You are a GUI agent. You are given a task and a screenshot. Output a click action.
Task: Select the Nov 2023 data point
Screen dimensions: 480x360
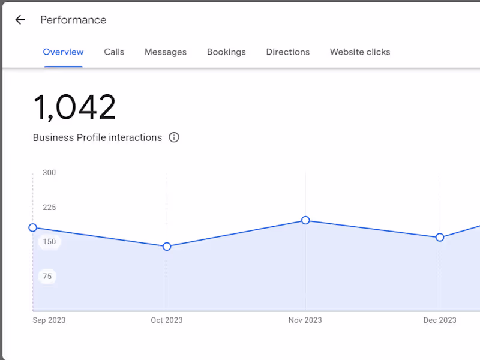[305, 220]
